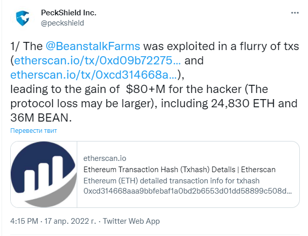
Task: Open the PeckShield Inc. profile name
Action: pyautogui.click(x=69, y=13)
